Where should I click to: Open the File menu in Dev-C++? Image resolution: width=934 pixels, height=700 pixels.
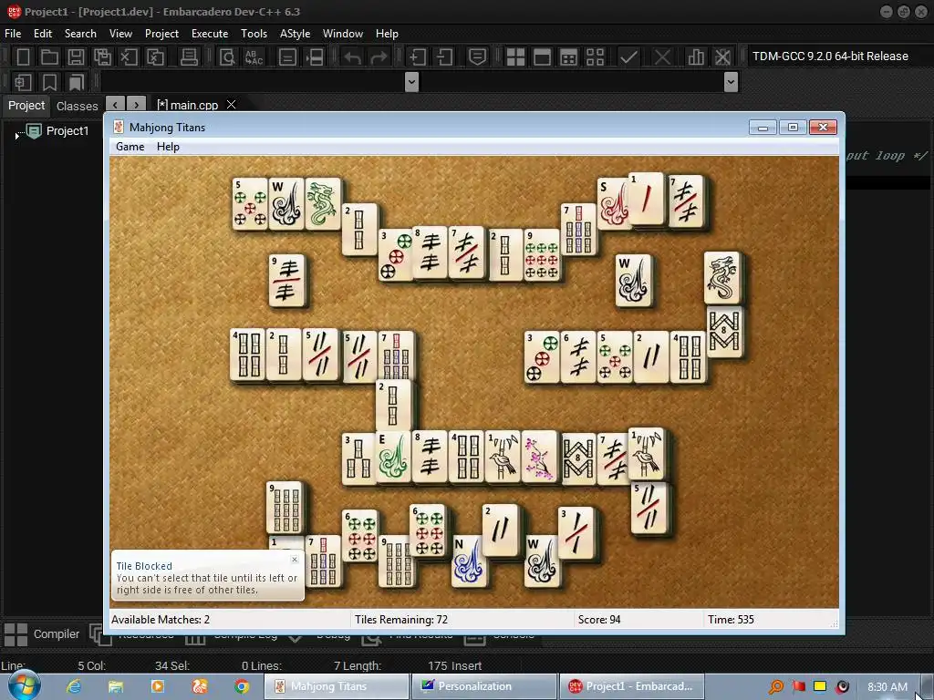point(13,34)
